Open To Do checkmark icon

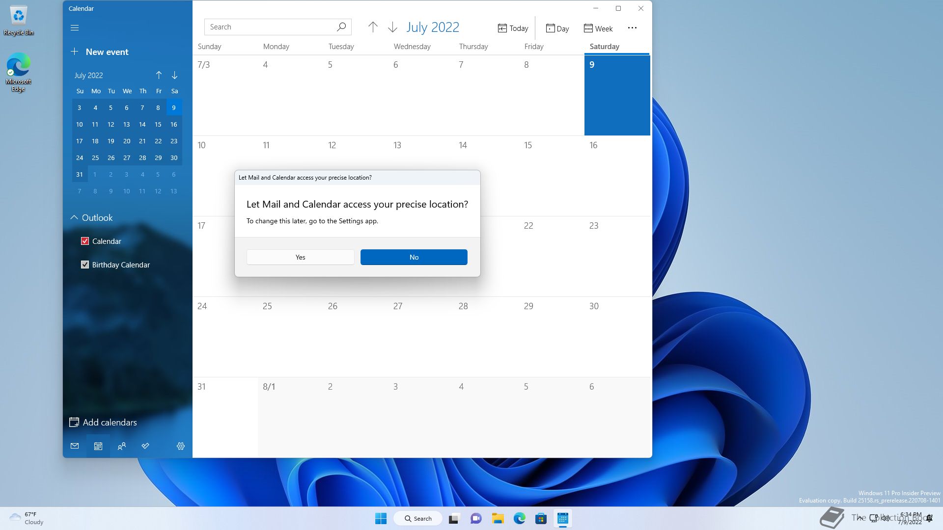click(x=145, y=446)
